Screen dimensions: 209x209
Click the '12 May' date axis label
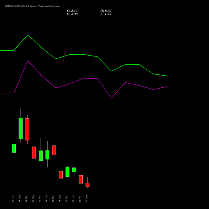pos(33,199)
